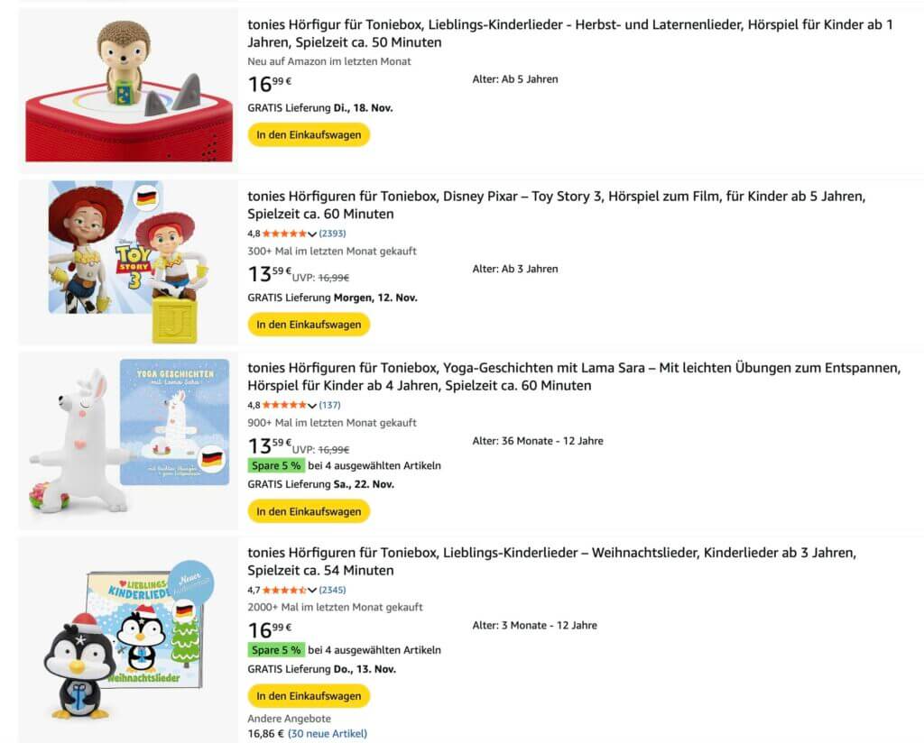The image size is (924, 743).
Task: Open the Herbst- und Laternenlieder product title
Action: coord(569,33)
